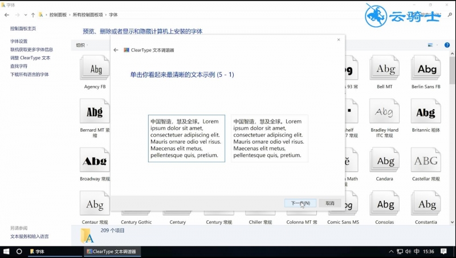456x258 pixels.
Task: Open recent locations dropdown arrow
Action: point(26,15)
